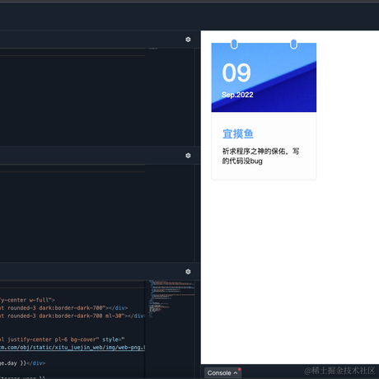Screen dimensions: 379x379
Task: Toggle the Console panel button
Action: point(222,372)
